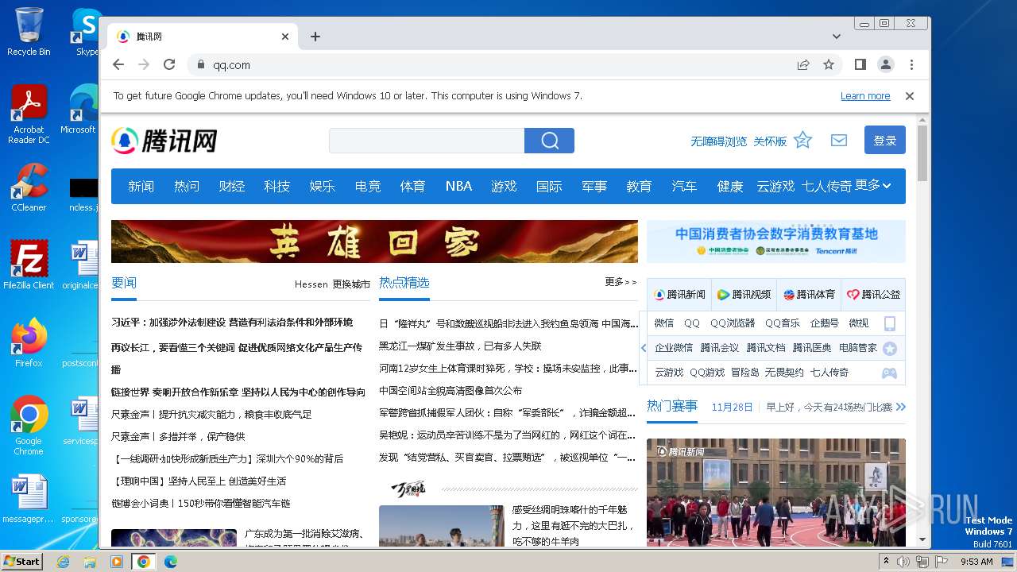The width and height of the screenshot is (1017, 572).
Task: Click the blue search magnifier button
Action: [x=549, y=141]
